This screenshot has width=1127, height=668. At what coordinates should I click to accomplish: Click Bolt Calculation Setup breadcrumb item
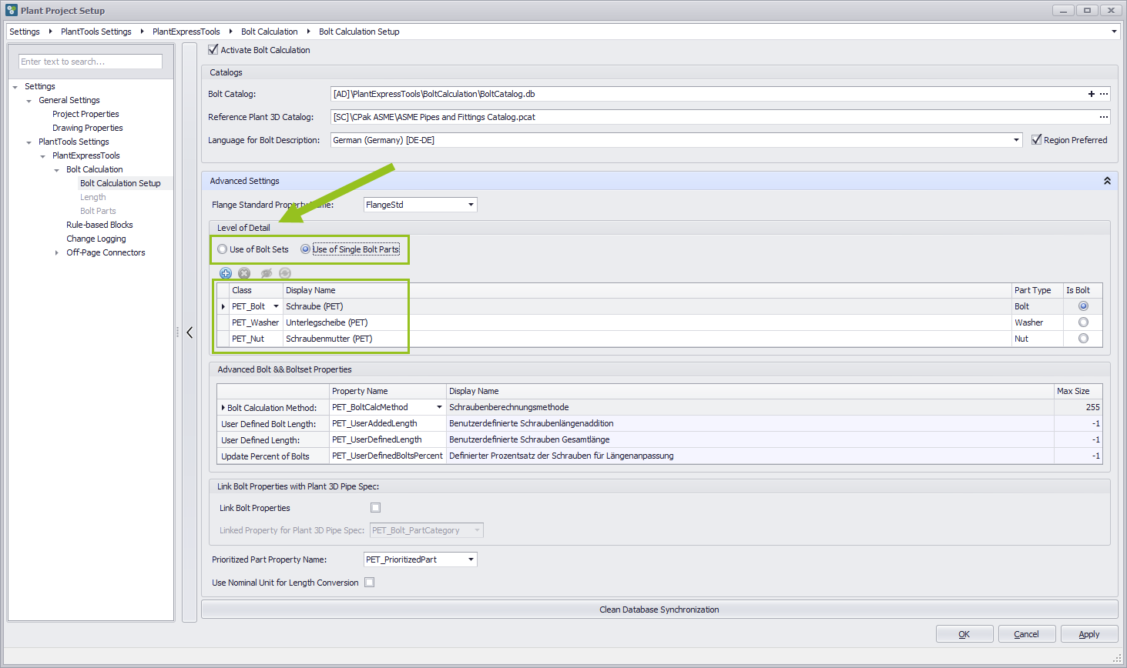pos(359,32)
